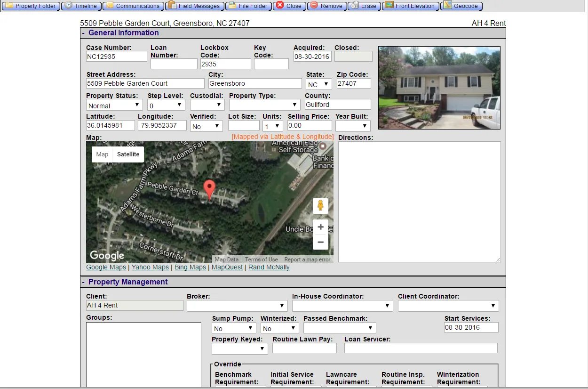Select the Street View pegman icon

(x=320, y=206)
